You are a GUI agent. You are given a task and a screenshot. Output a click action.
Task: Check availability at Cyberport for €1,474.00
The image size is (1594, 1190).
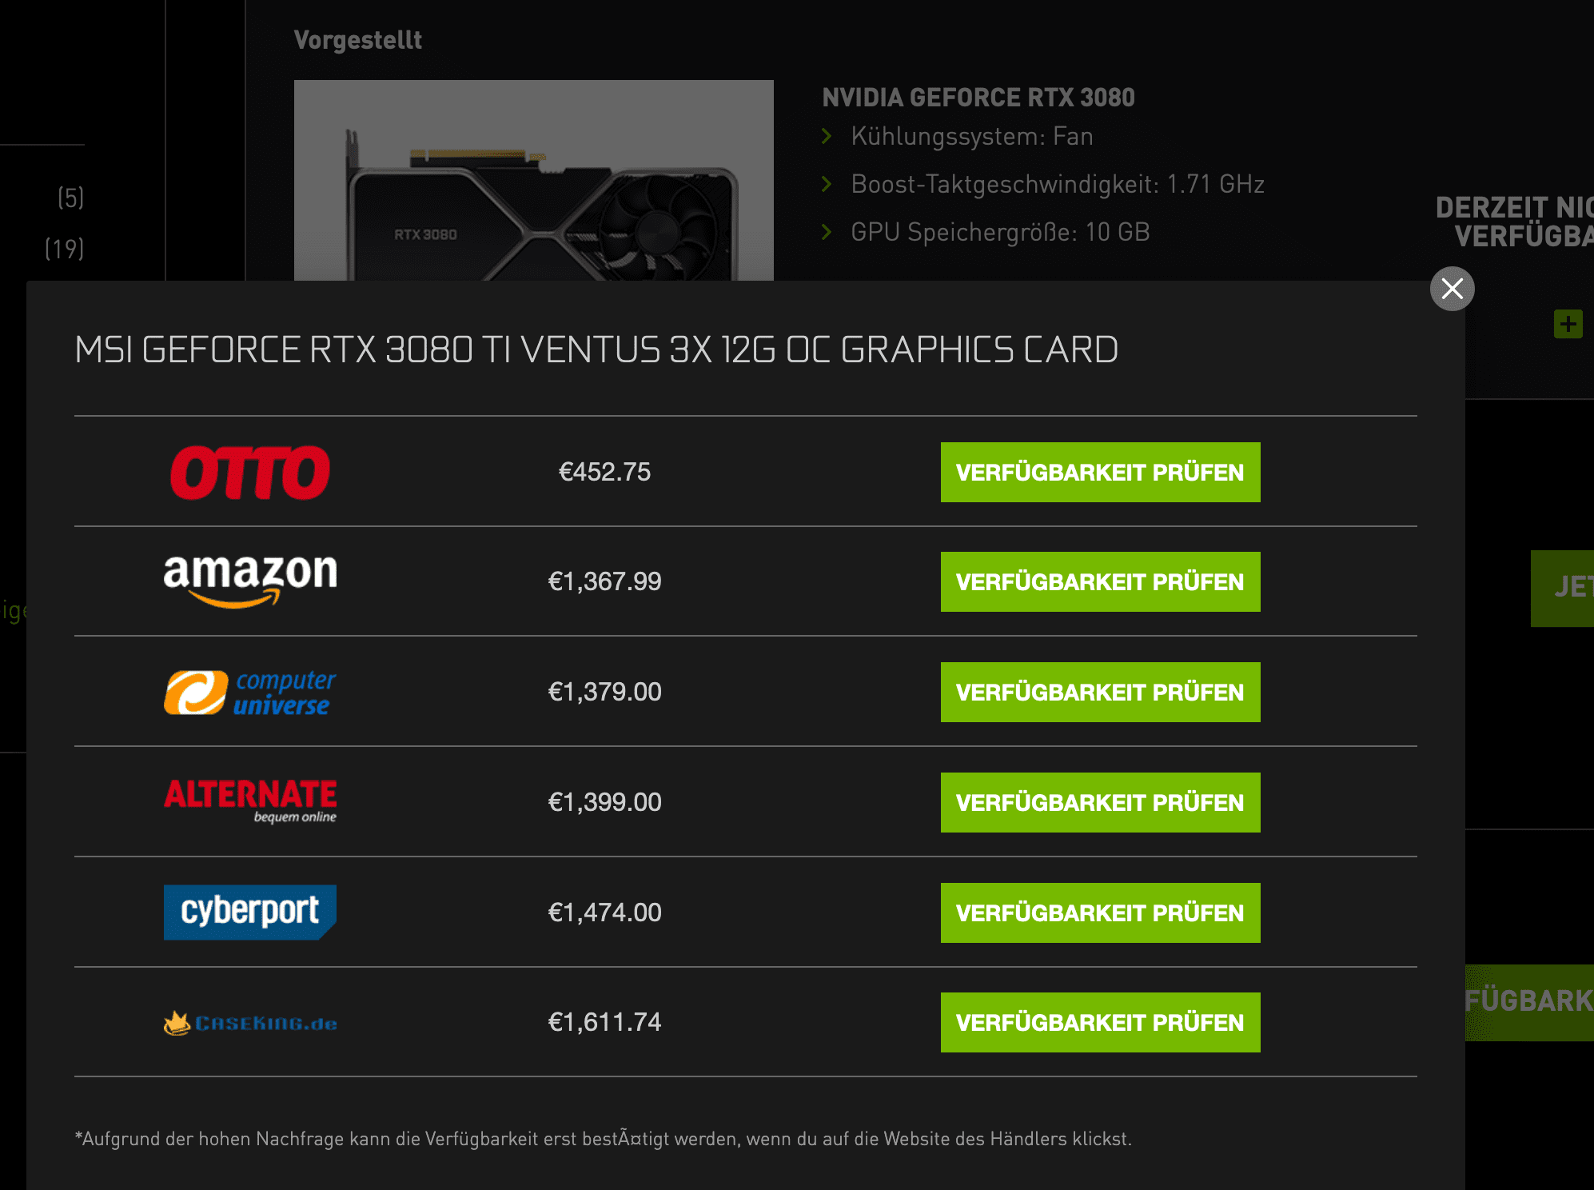1100,912
